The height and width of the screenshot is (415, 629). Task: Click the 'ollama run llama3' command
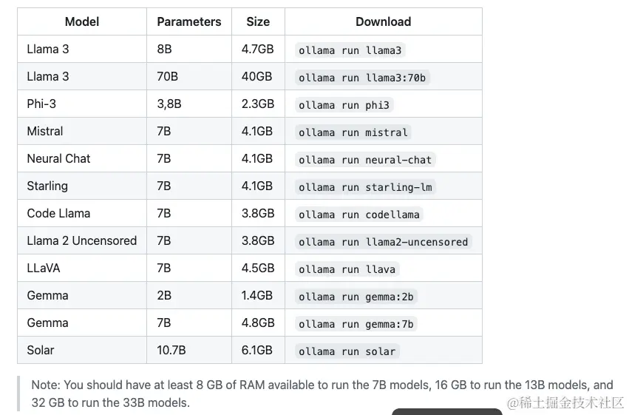[350, 50]
